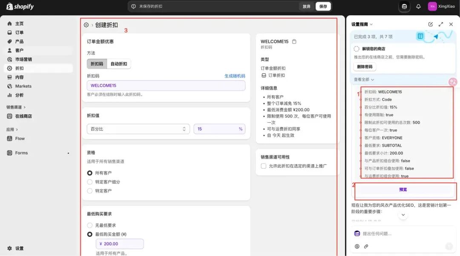Select the 特定客户细分 radio option
Viewport: 460px width, 256px height.
[x=90, y=182]
